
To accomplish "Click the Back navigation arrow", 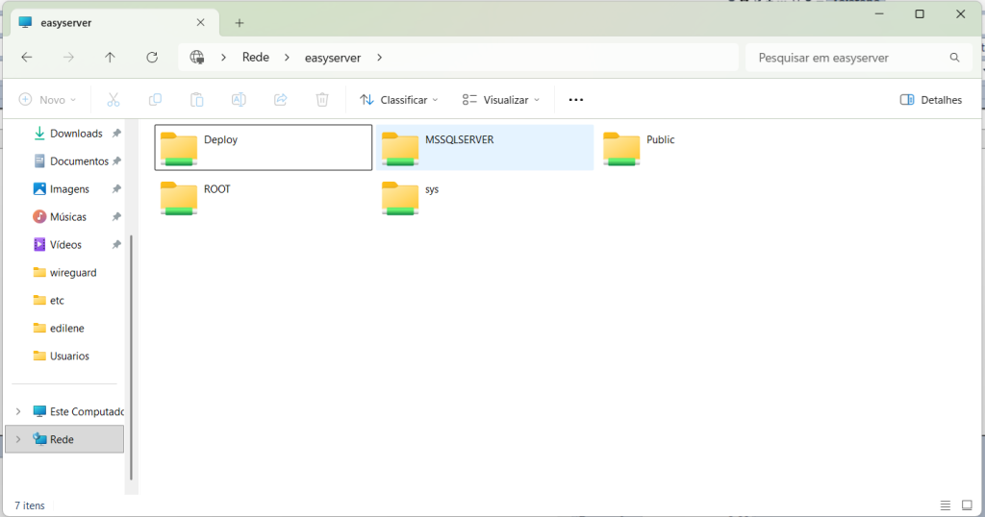I will (x=27, y=58).
